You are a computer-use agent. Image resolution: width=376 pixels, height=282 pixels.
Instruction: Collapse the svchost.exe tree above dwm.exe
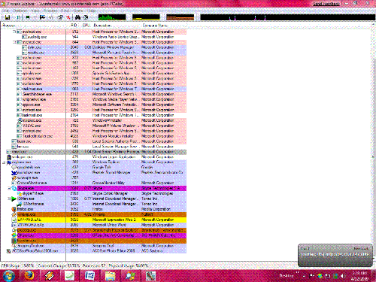[x=14, y=42]
